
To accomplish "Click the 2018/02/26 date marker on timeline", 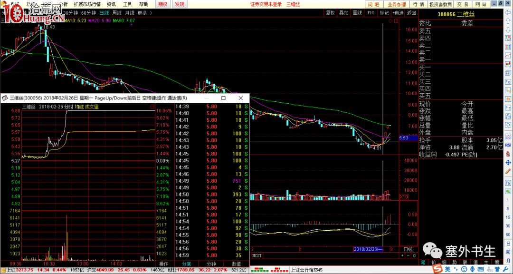I will (x=369, y=249).
